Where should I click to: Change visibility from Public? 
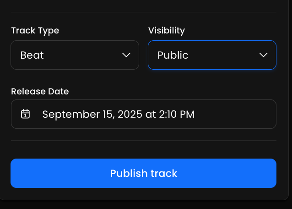(212, 55)
